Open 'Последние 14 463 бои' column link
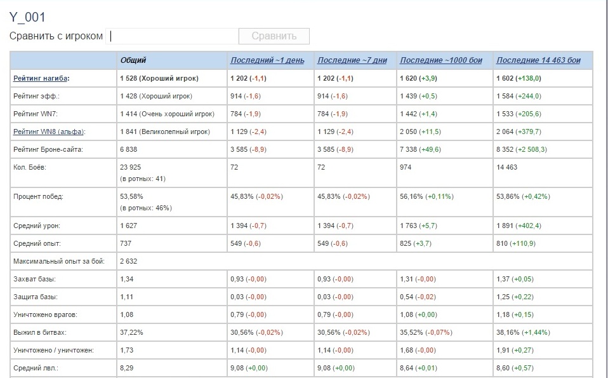This screenshot has height=378, width=608. click(x=538, y=60)
